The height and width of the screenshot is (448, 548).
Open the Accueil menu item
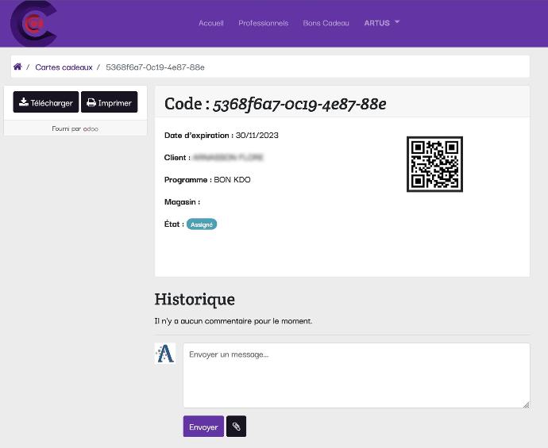tap(210, 23)
